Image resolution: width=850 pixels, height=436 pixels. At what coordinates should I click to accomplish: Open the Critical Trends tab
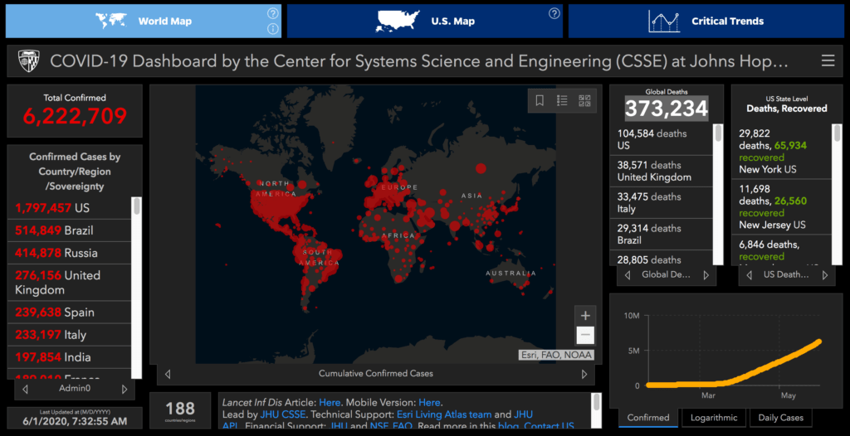pos(706,21)
